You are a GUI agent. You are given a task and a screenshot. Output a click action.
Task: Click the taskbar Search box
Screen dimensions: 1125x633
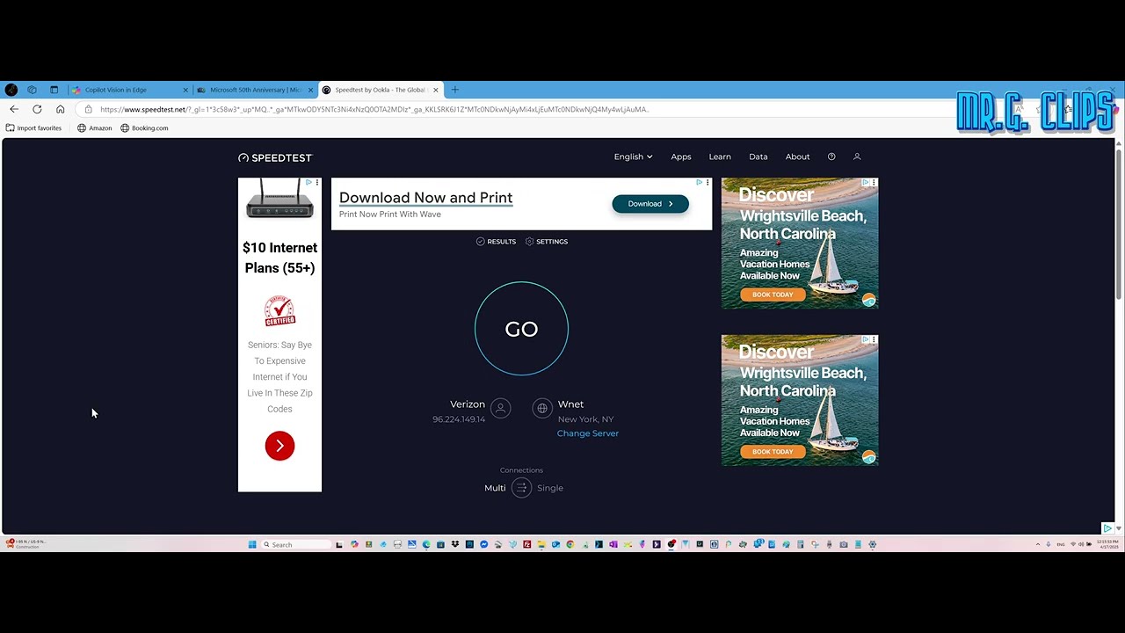point(296,544)
